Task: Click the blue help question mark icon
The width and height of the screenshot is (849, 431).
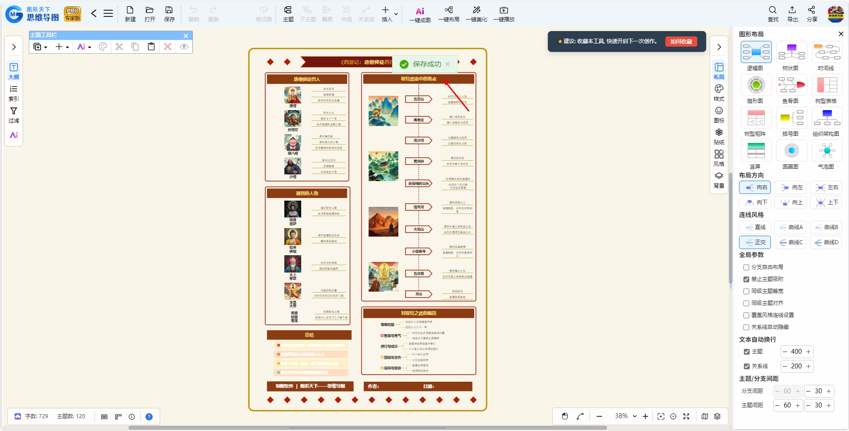Action: pyautogui.click(x=149, y=417)
